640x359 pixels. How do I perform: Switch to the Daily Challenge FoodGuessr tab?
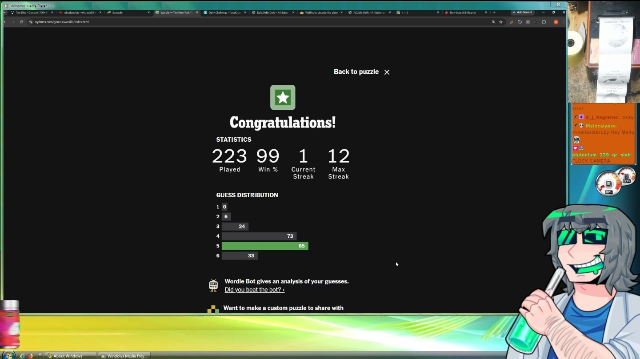224,12
